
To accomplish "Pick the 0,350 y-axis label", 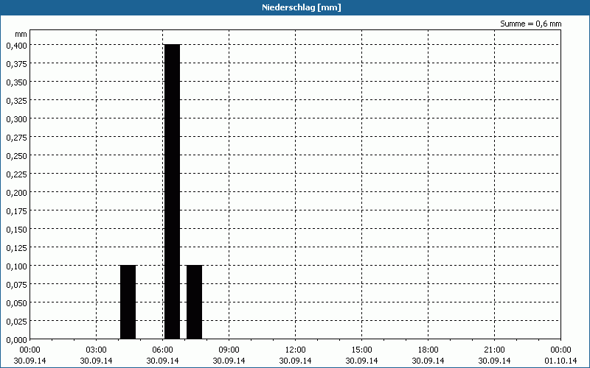I will pyautogui.click(x=17, y=82).
